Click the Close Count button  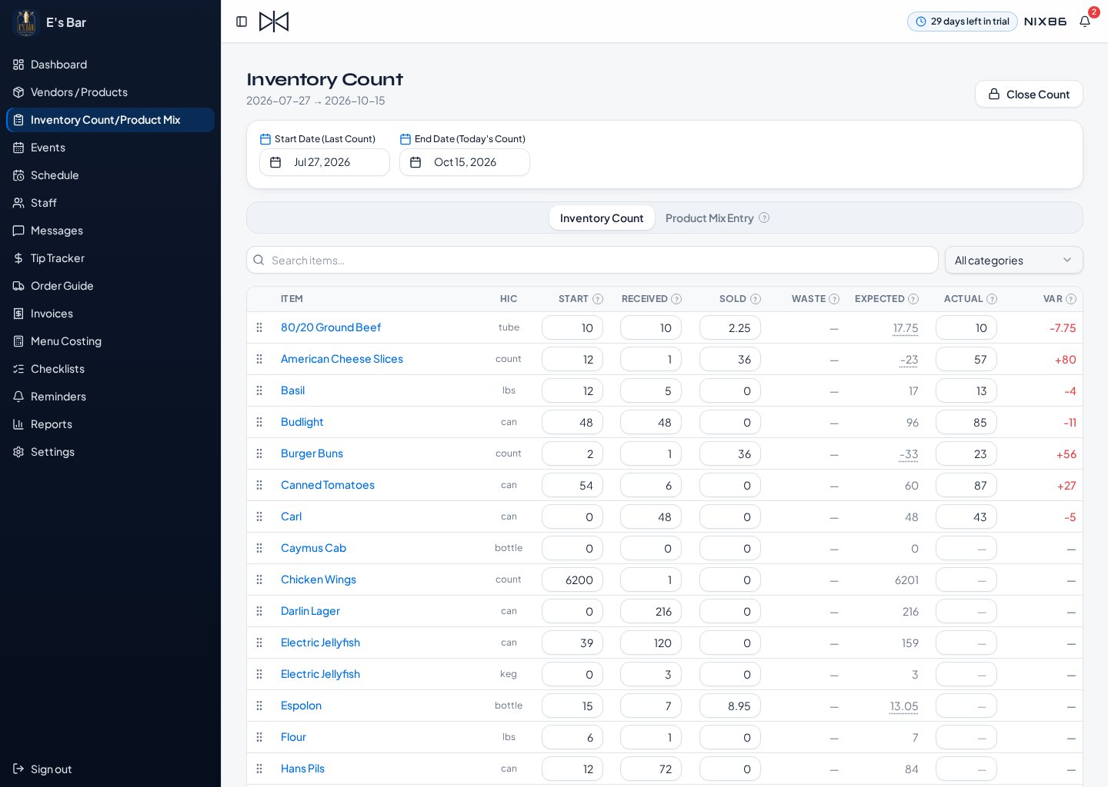[x=1029, y=94]
